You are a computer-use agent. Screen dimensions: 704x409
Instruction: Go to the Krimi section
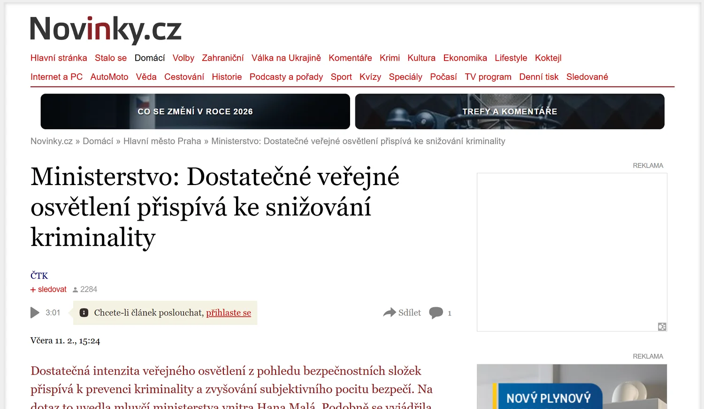point(390,58)
